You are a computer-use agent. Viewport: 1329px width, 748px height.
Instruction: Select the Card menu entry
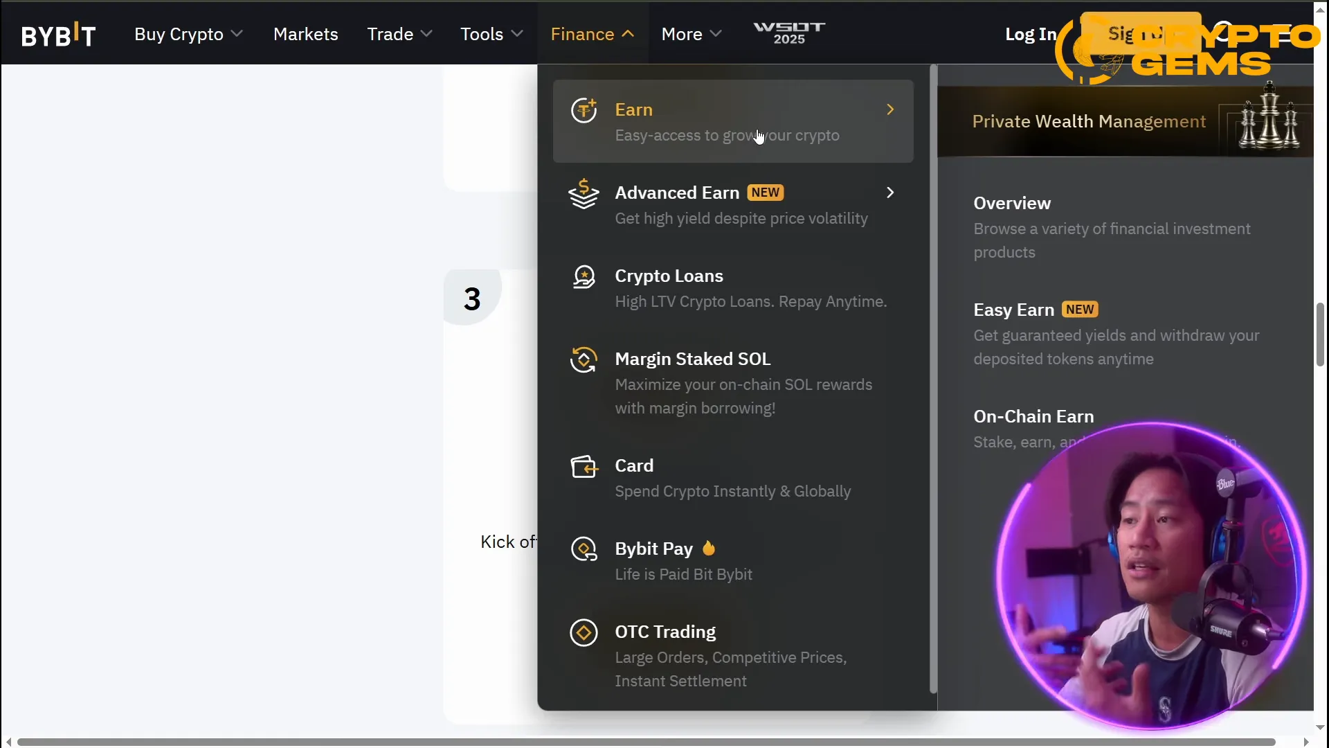point(733,477)
